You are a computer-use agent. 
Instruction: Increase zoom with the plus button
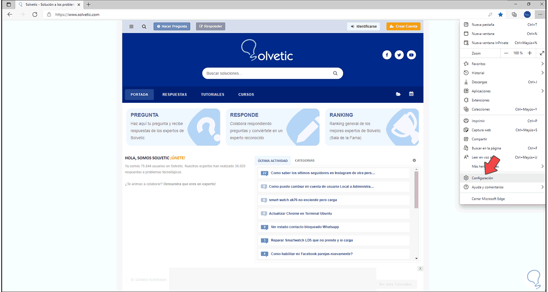[530, 53]
